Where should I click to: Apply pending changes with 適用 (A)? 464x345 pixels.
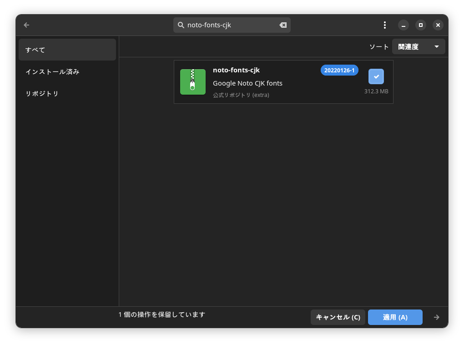tap(395, 317)
